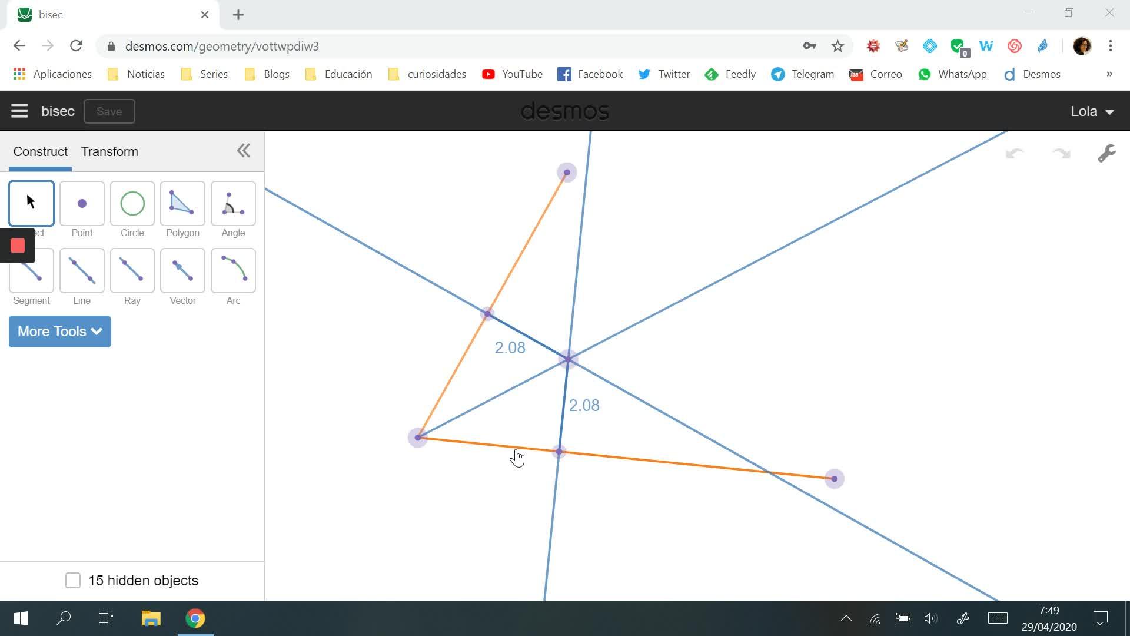Switch to the Transform tab

coord(109,151)
